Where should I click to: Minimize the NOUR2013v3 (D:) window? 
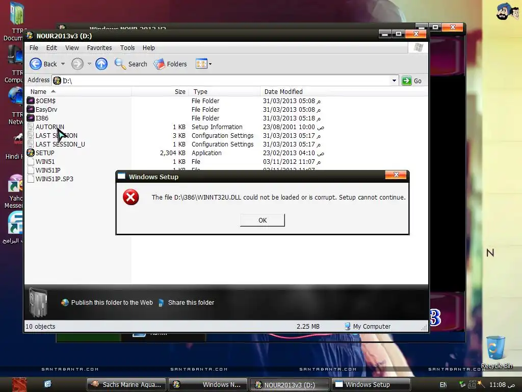coord(385,34)
